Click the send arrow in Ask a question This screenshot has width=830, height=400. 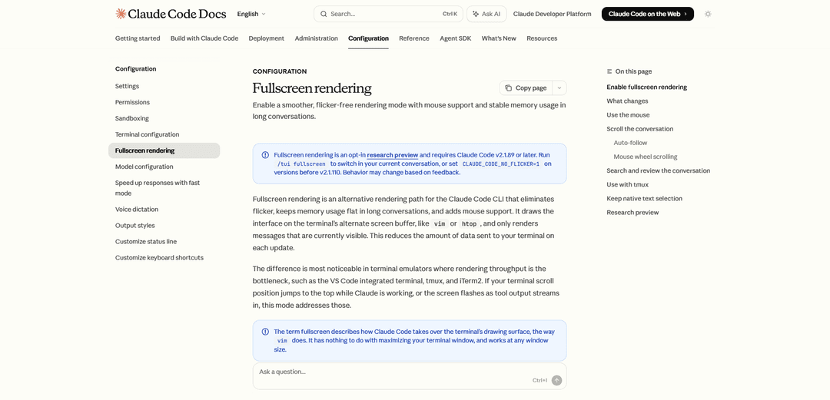pyautogui.click(x=556, y=380)
